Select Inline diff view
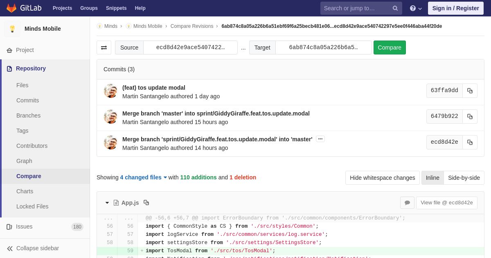This screenshot has height=258, width=491. click(x=432, y=178)
